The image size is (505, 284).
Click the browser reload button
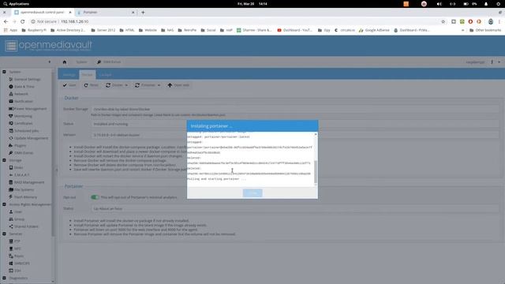(x=23, y=21)
